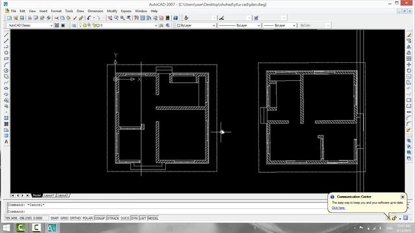The width and height of the screenshot is (415, 233).
Task: Activate the Rotate tool
Action: [409, 71]
